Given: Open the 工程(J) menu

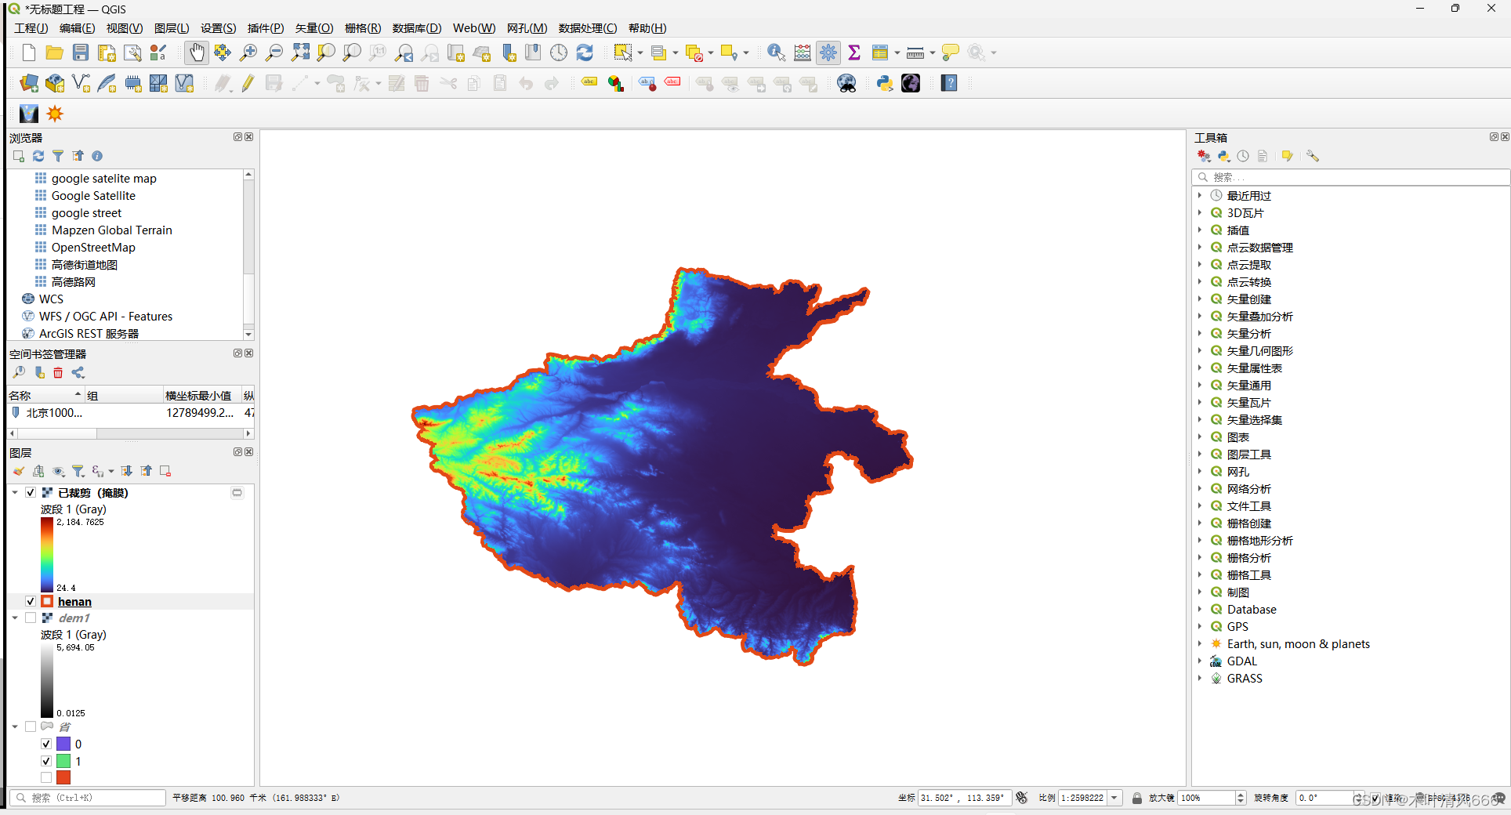Looking at the screenshot, I should [x=31, y=28].
